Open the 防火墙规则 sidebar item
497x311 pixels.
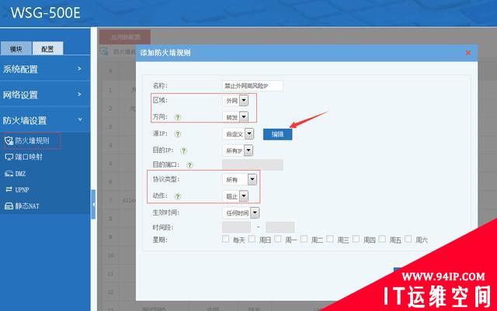32,140
